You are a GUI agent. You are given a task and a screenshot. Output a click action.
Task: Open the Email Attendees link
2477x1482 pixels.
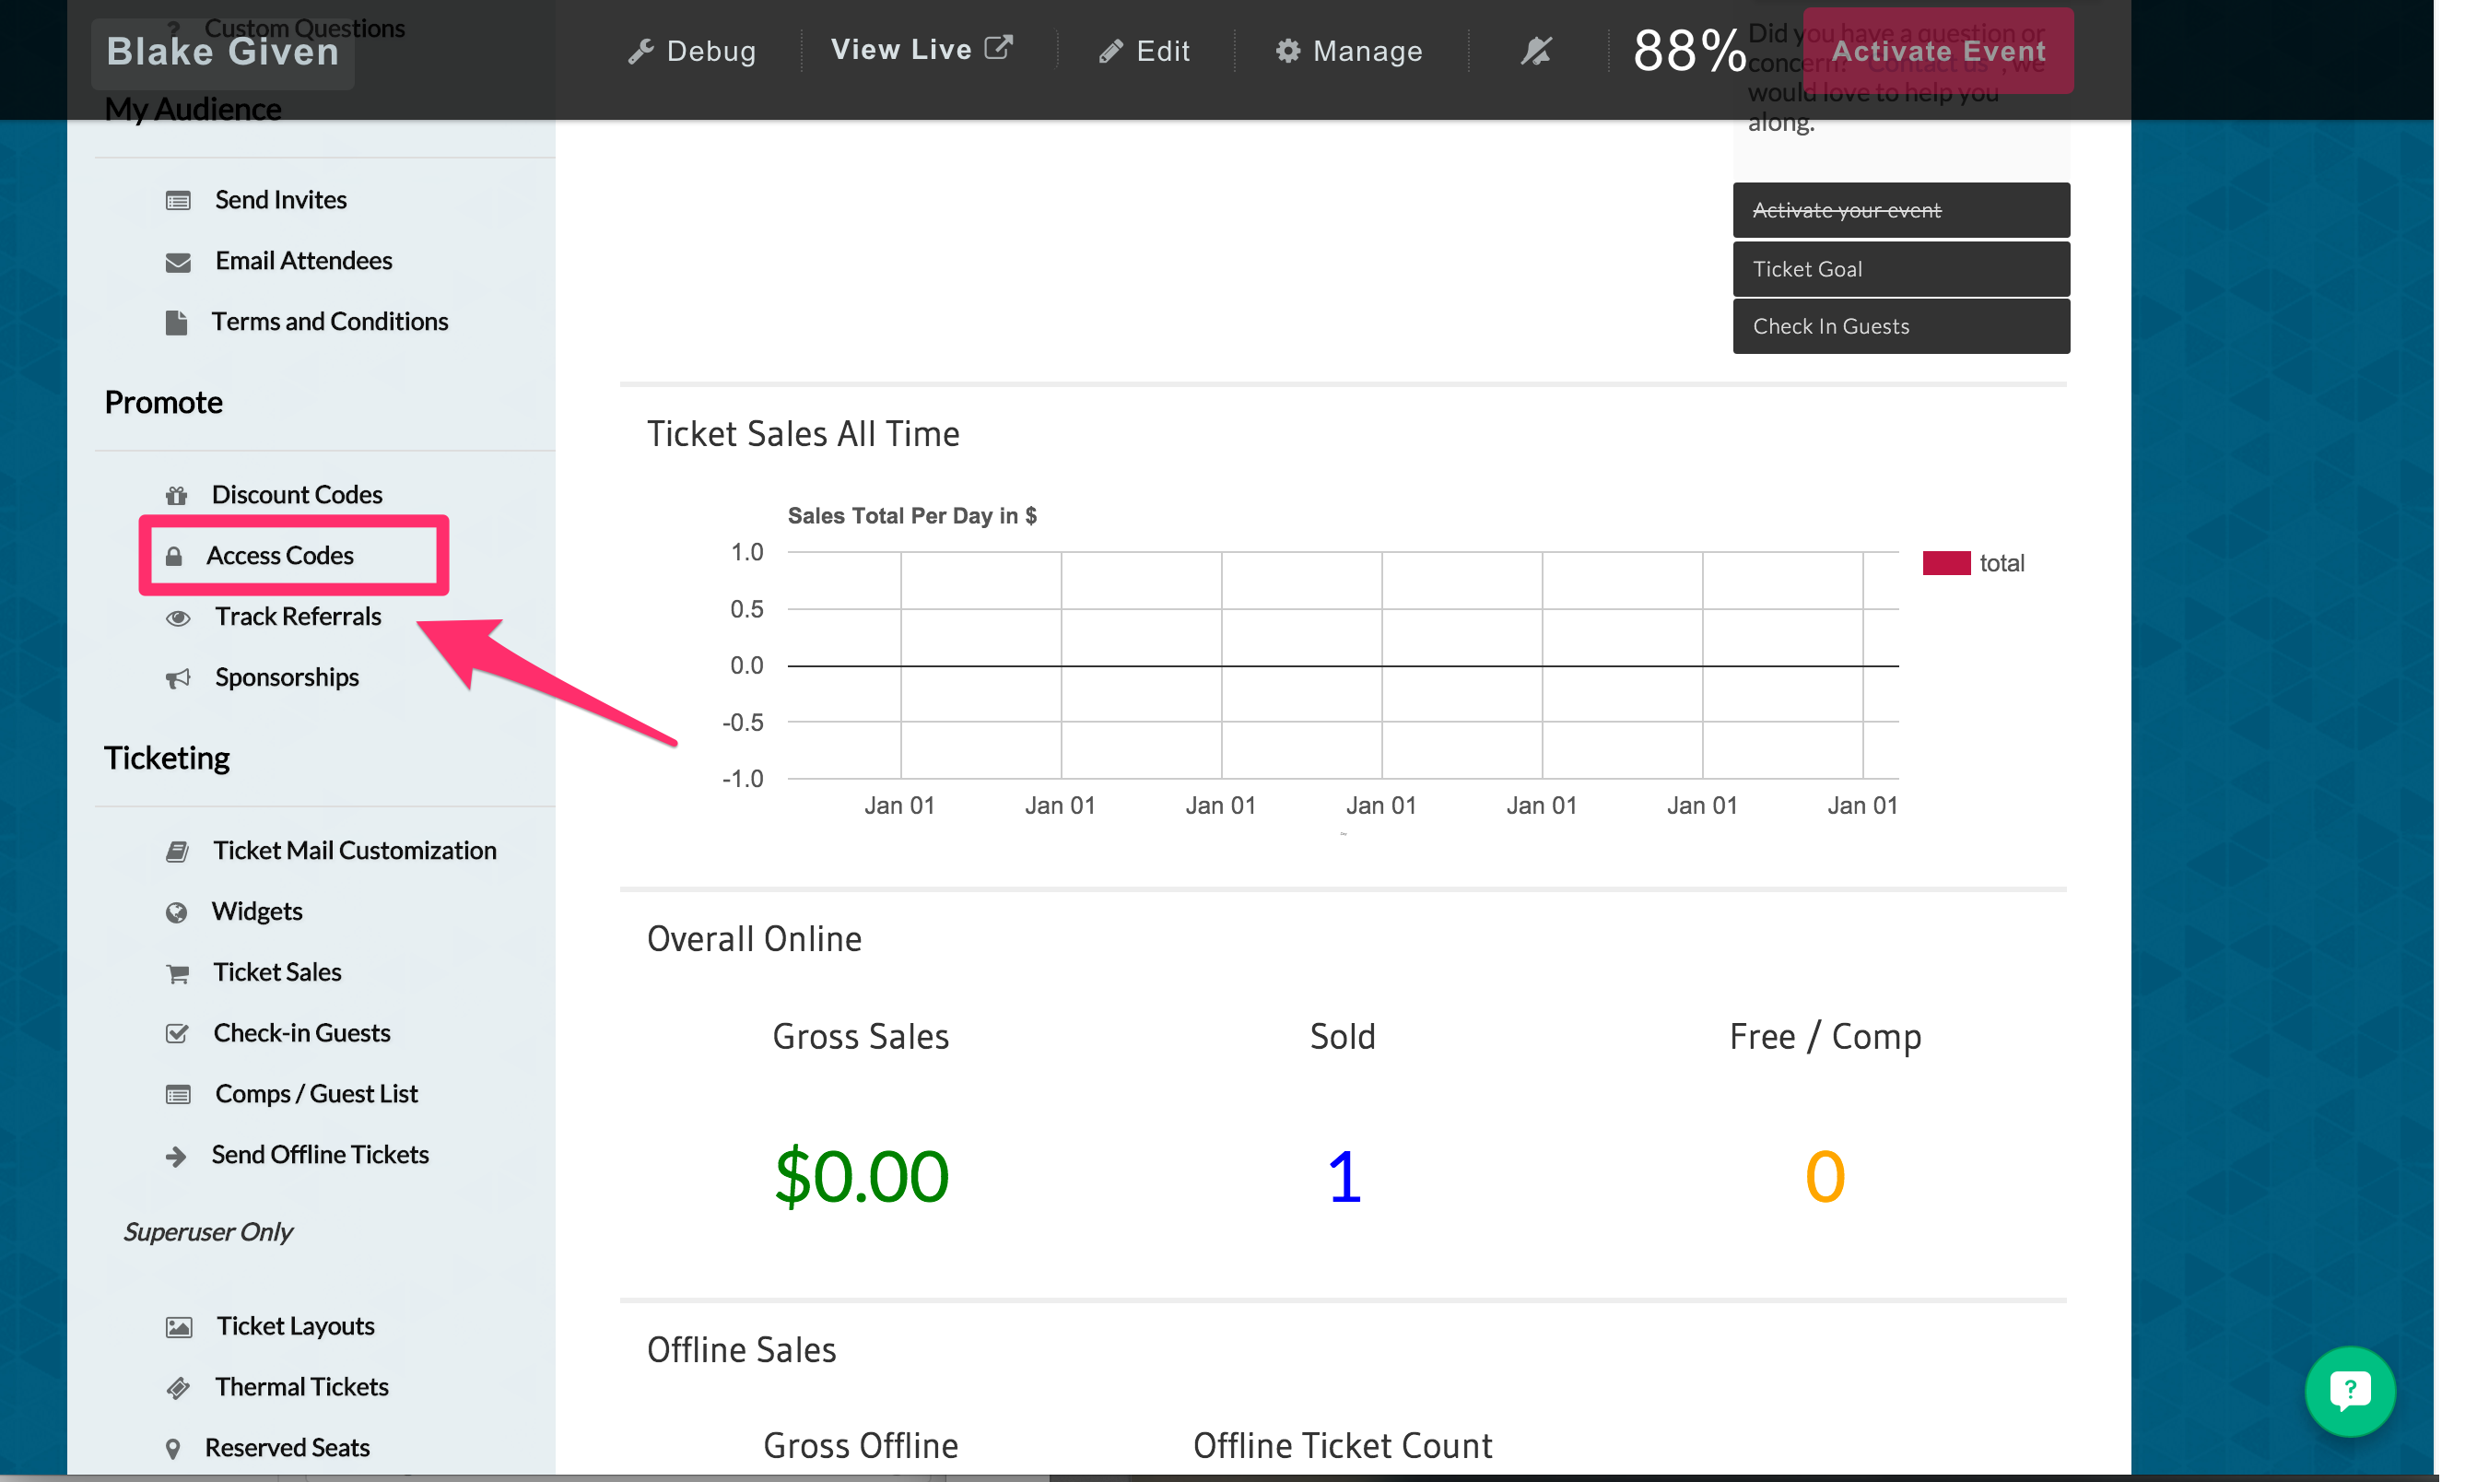tap(303, 261)
